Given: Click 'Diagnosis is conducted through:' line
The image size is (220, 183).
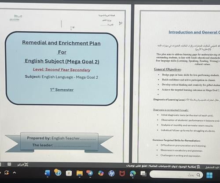Looking at the screenshot, I should tap(171, 110).
